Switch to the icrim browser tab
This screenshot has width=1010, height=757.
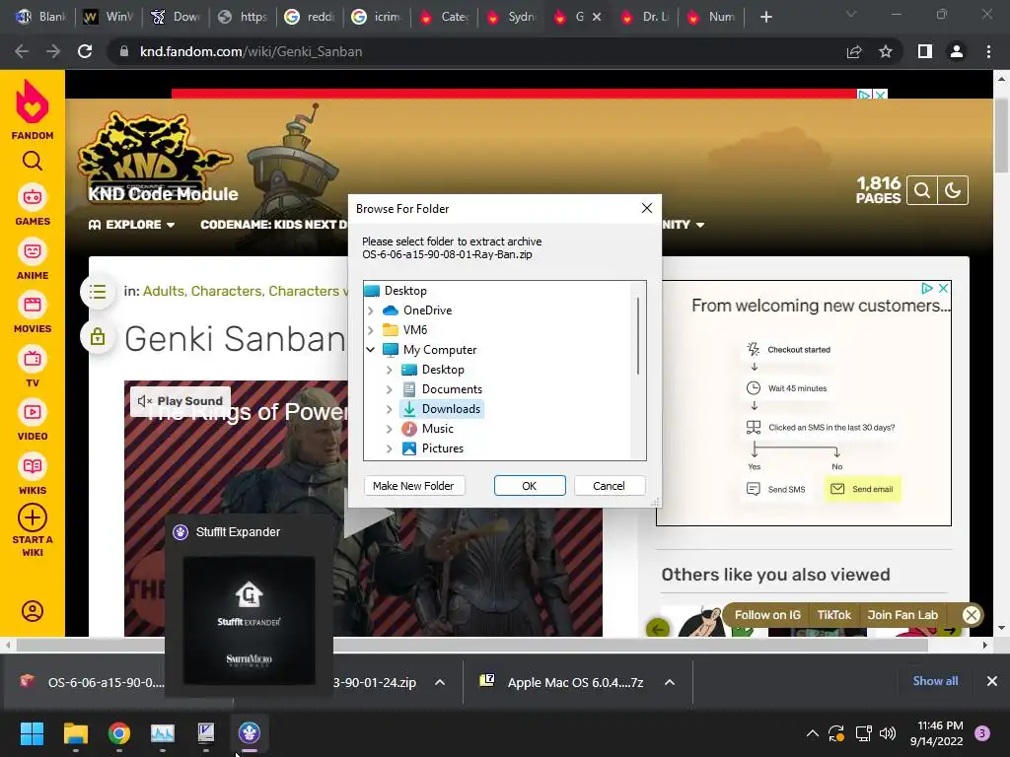[378, 17]
